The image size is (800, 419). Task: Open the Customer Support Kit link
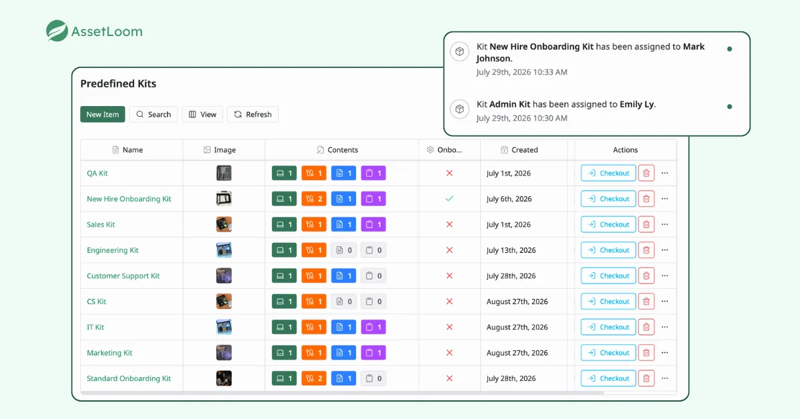tap(123, 276)
